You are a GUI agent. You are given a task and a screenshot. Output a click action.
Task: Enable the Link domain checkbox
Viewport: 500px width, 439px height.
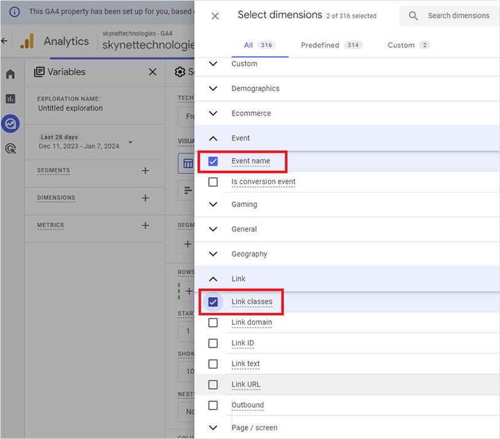(213, 323)
